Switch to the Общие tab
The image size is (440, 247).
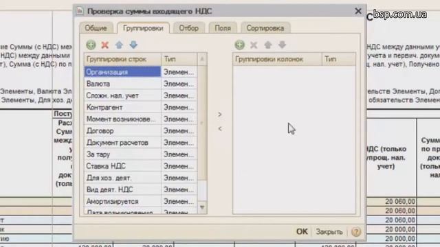96,28
